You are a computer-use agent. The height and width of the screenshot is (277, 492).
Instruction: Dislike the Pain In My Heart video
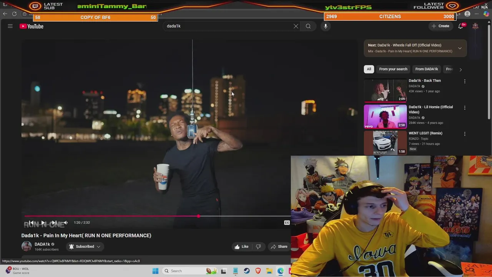pyautogui.click(x=258, y=247)
